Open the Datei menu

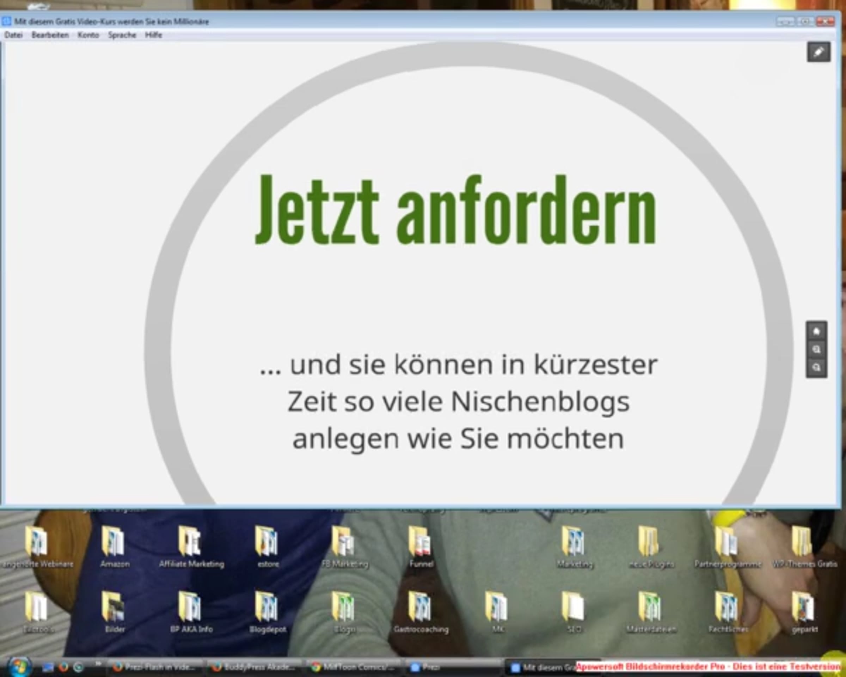point(13,35)
